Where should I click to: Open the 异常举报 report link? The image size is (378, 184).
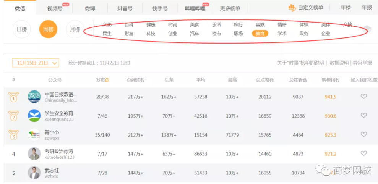(362, 63)
